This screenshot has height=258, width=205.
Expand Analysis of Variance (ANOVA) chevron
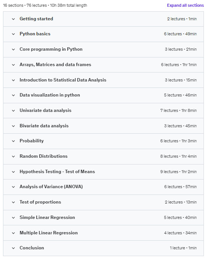tap(13, 187)
